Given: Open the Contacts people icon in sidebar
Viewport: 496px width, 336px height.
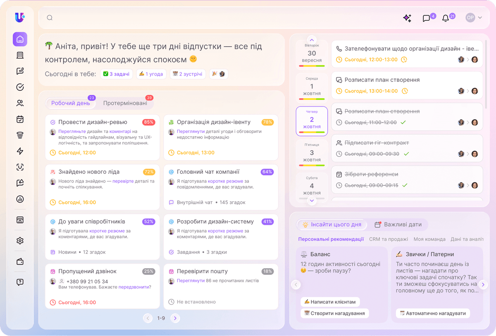Looking at the screenshot, I should tap(20, 103).
